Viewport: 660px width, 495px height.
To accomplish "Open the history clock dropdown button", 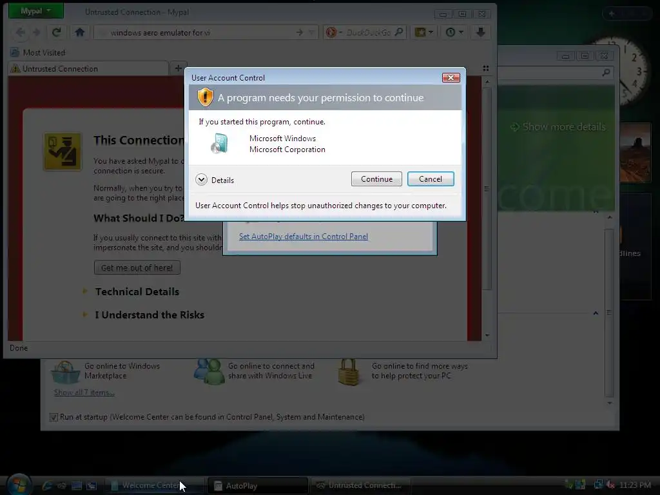I will coord(454,32).
